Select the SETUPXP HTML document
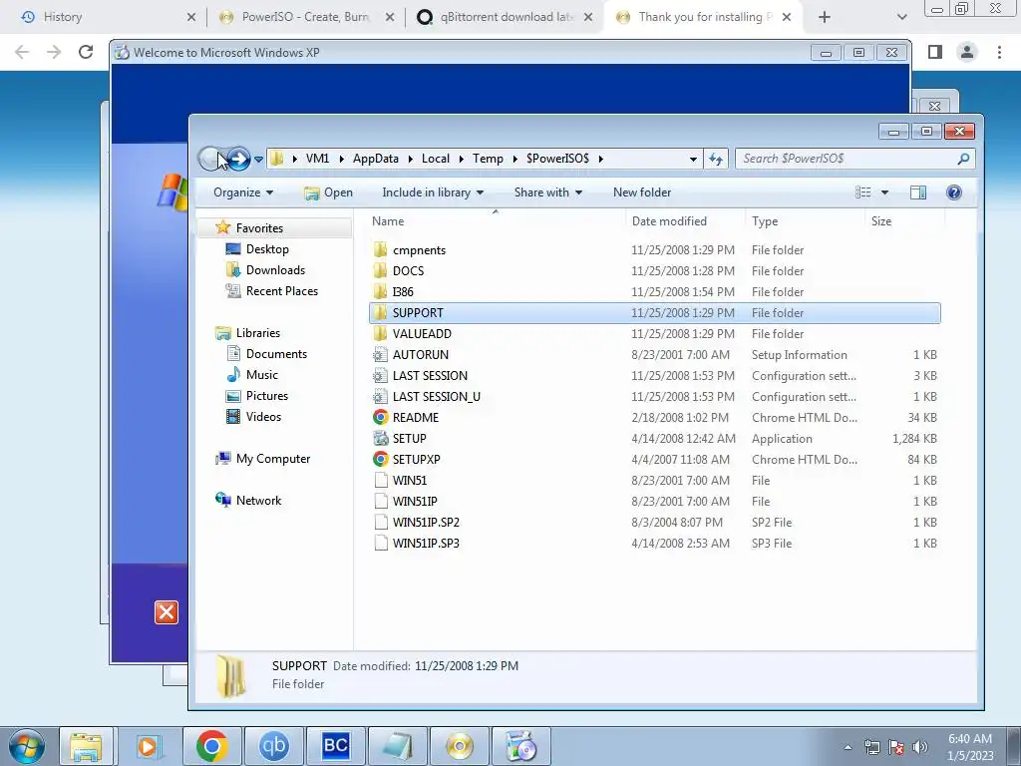1021x766 pixels. [x=654, y=459]
